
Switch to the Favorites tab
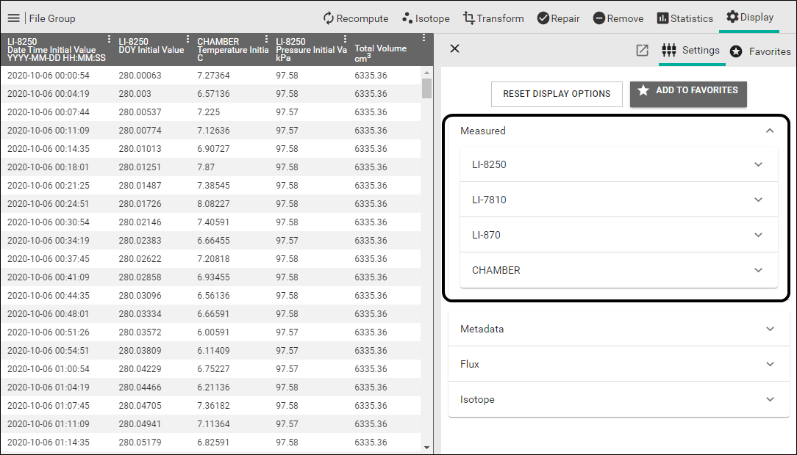pyautogui.click(x=760, y=51)
